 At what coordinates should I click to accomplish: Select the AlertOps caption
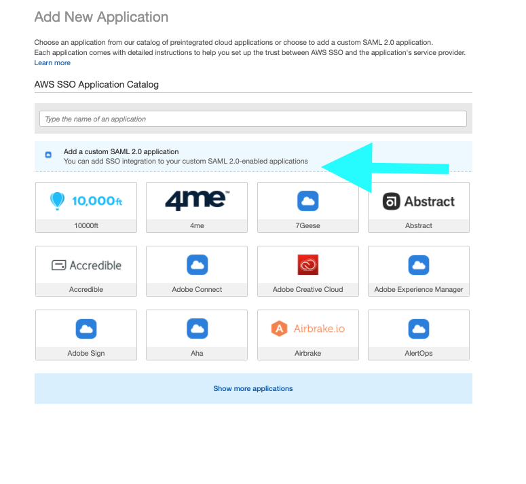pos(418,353)
